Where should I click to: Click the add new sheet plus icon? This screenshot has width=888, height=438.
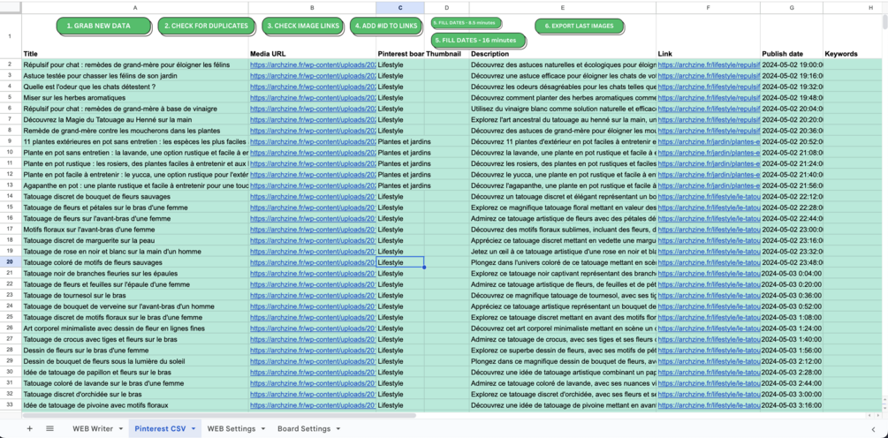29,429
